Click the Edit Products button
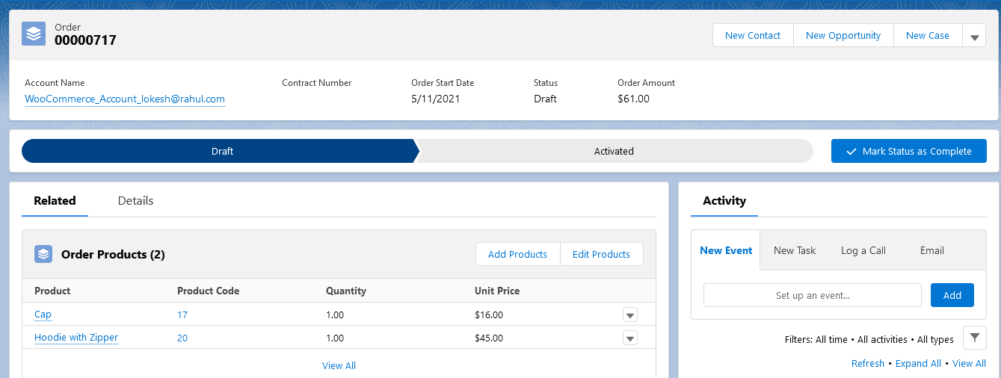Image resolution: width=1001 pixels, height=378 pixels. (601, 254)
